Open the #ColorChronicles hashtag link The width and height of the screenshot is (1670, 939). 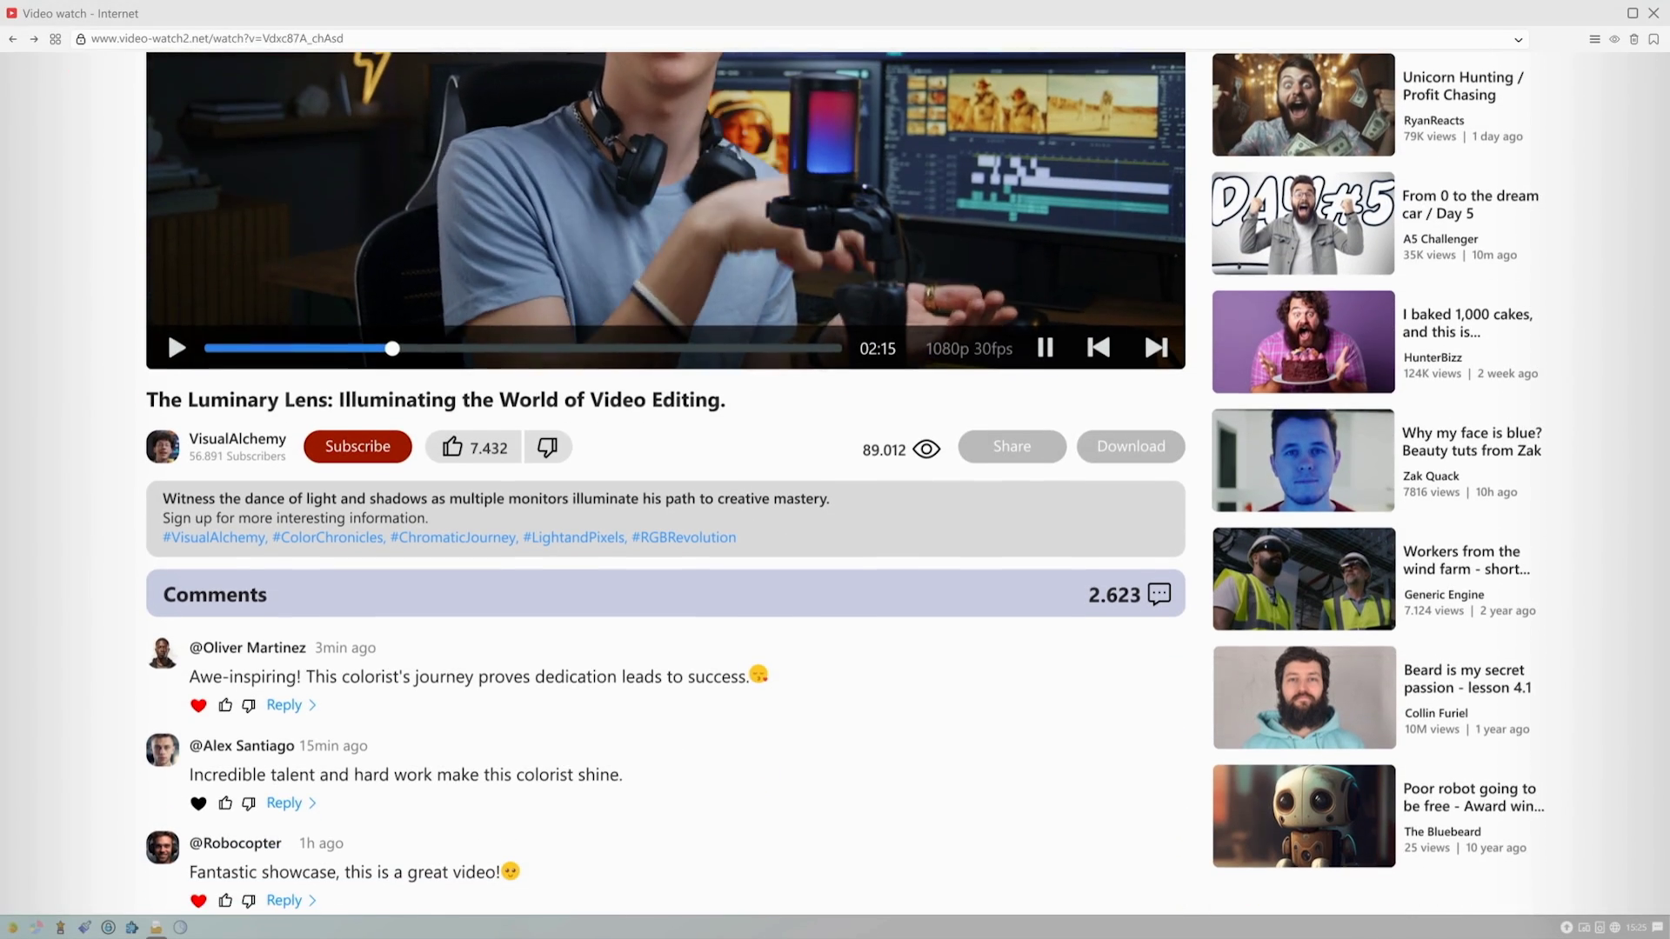(x=328, y=537)
